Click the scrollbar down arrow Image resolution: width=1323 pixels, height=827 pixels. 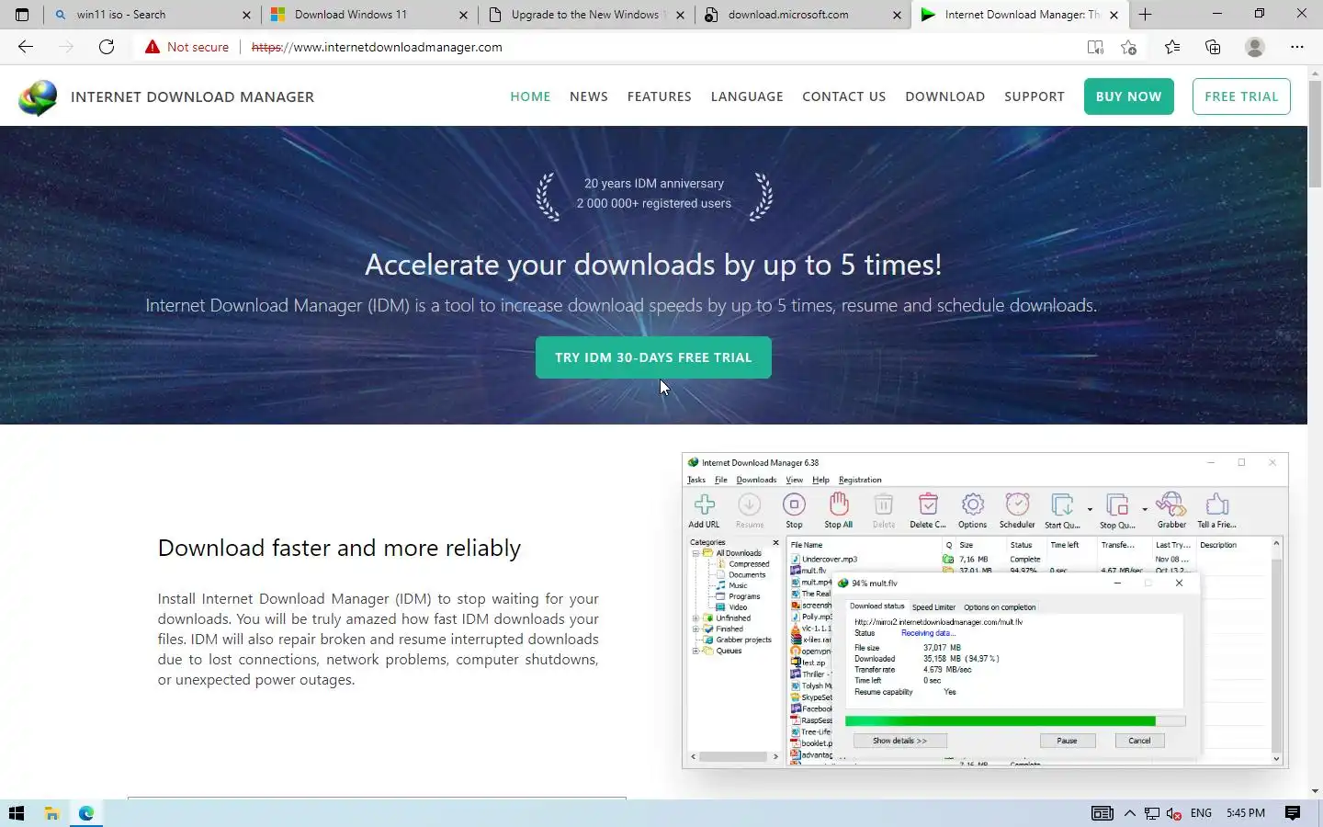(1315, 791)
